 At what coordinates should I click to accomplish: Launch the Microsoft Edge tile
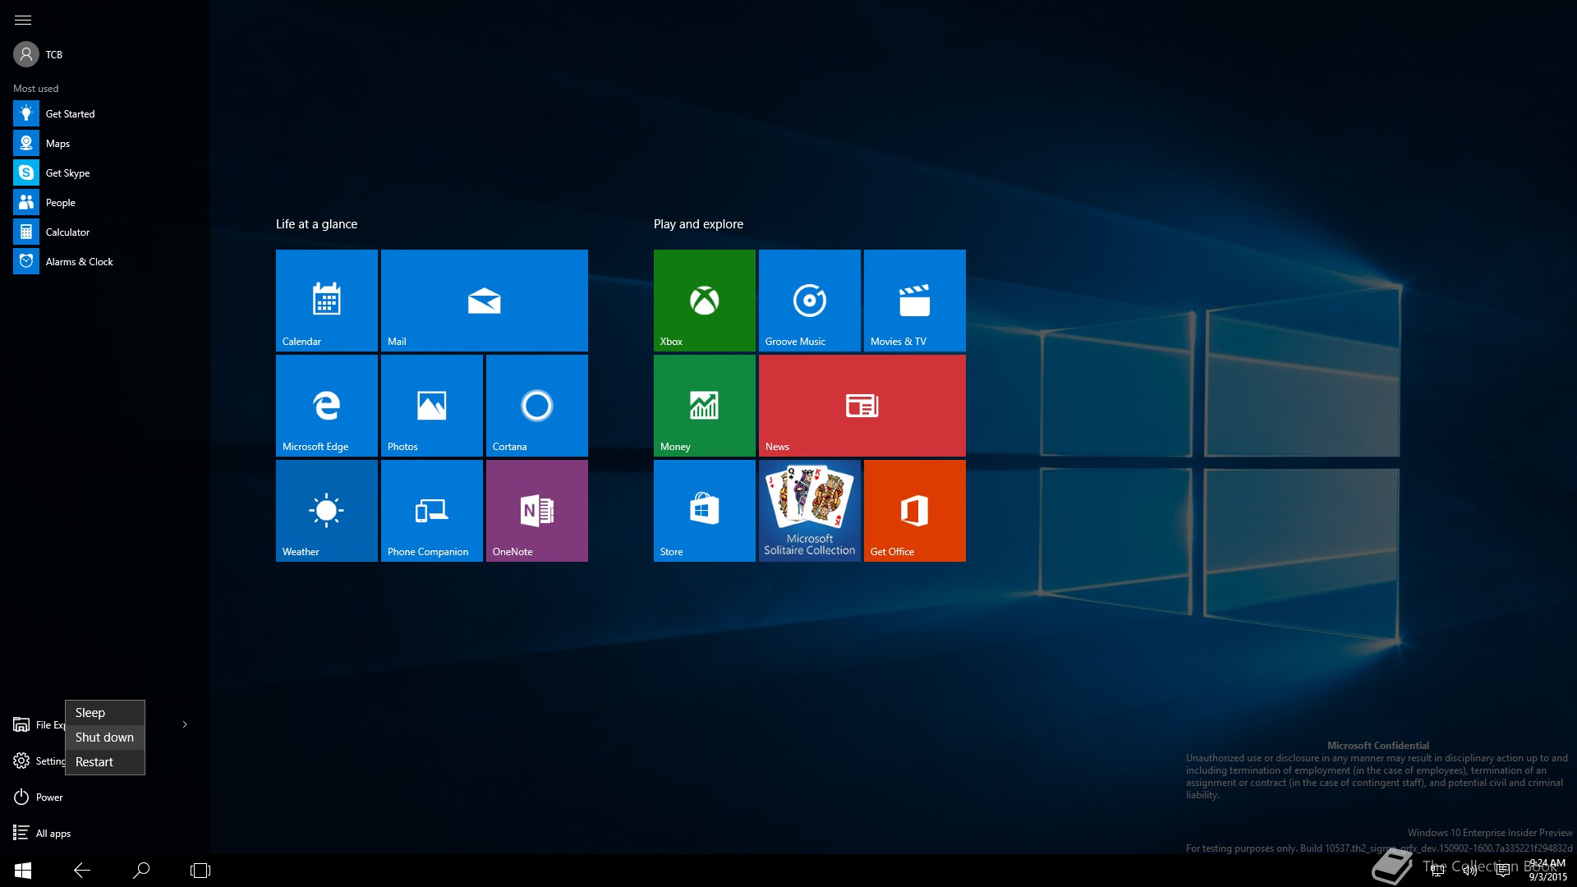point(327,406)
